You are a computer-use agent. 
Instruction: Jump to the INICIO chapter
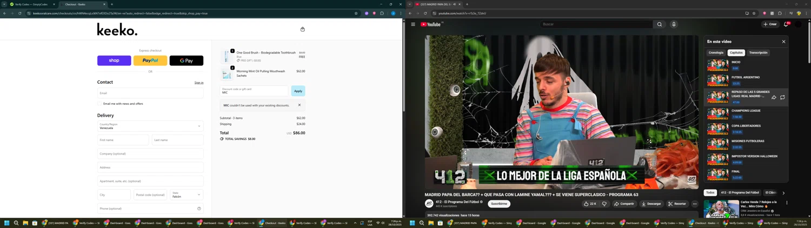point(747,65)
